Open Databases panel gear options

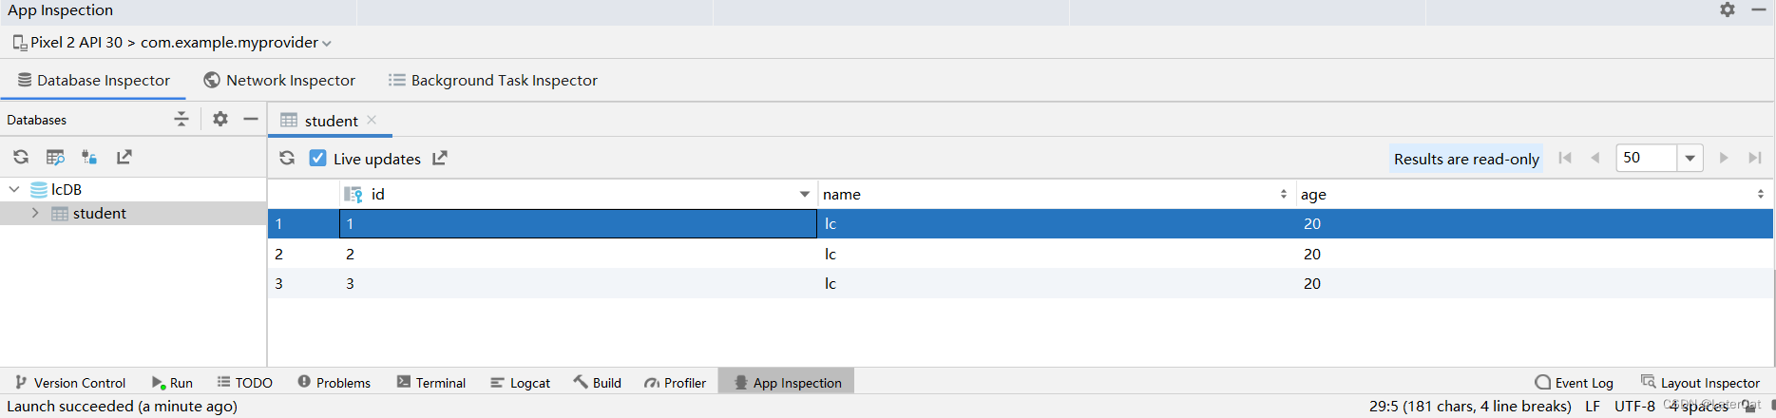[x=220, y=119]
